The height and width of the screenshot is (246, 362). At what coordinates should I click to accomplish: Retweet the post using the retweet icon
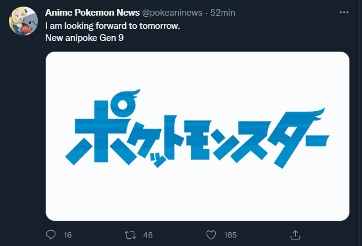click(131, 235)
